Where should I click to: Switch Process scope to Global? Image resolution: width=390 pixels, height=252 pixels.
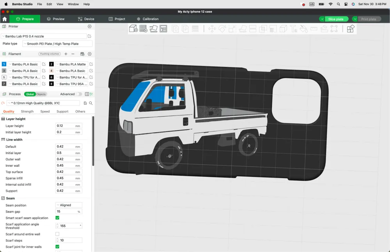coord(30,94)
